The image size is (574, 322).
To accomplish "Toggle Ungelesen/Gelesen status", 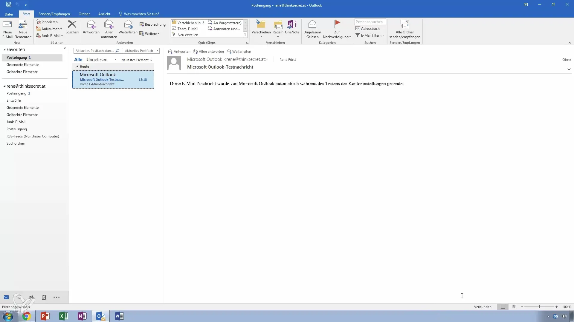I will point(312,30).
